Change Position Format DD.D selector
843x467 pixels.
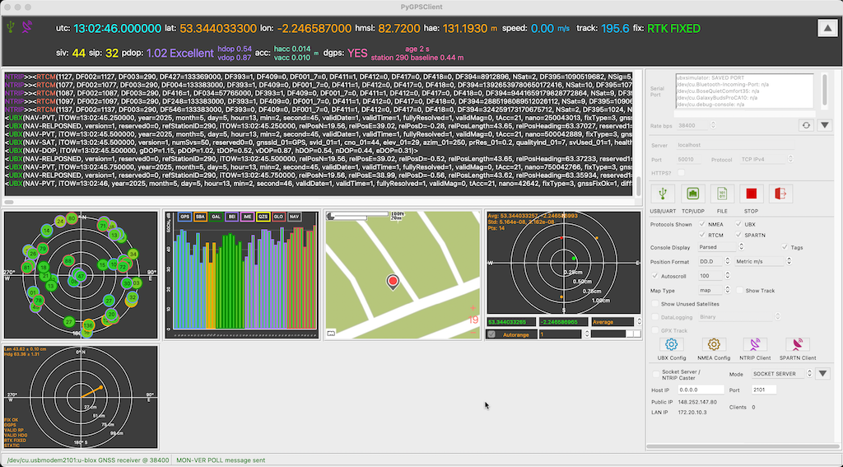click(715, 261)
